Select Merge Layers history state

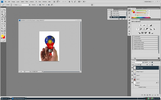[118, 17]
